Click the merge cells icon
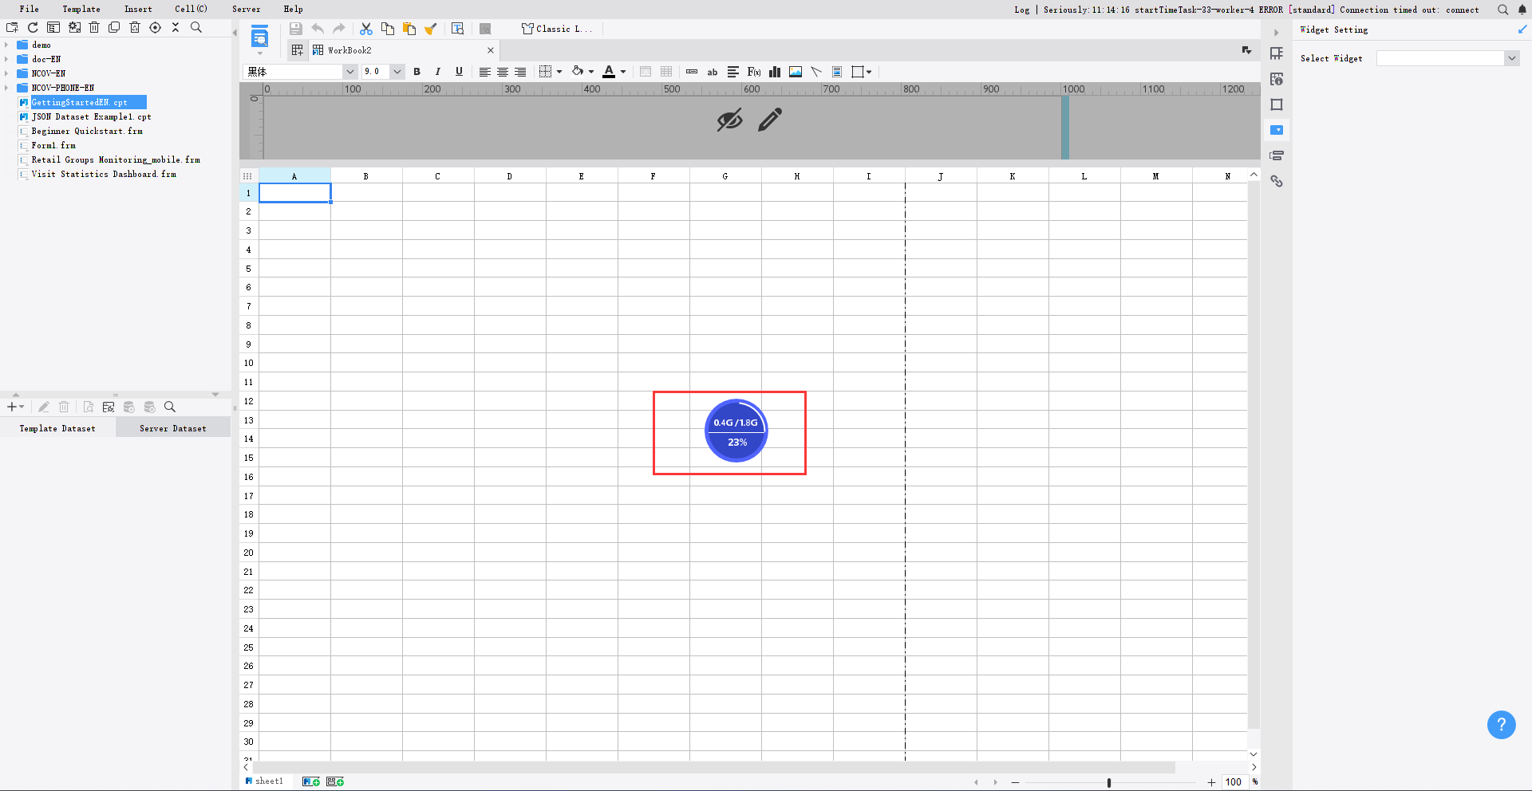 pos(646,72)
